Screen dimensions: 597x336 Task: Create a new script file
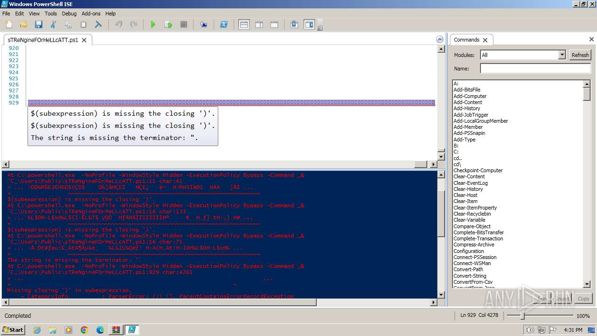pos(8,24)
